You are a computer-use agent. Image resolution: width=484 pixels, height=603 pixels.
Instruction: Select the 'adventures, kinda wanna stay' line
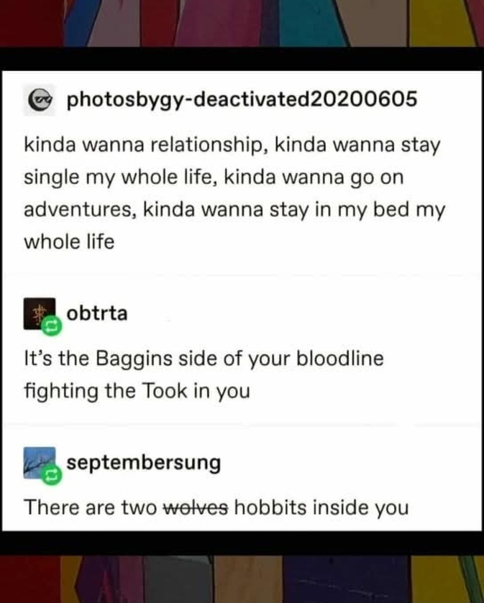pyautogui.click(x=234, y=211)
